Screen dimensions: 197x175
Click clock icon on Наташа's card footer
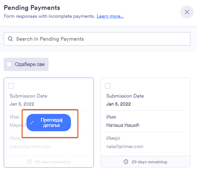tap(126, 162)
